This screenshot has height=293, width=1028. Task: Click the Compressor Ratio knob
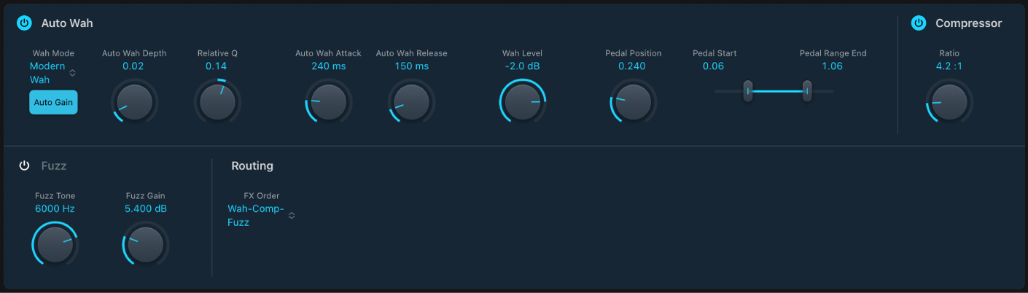(949, 101)
